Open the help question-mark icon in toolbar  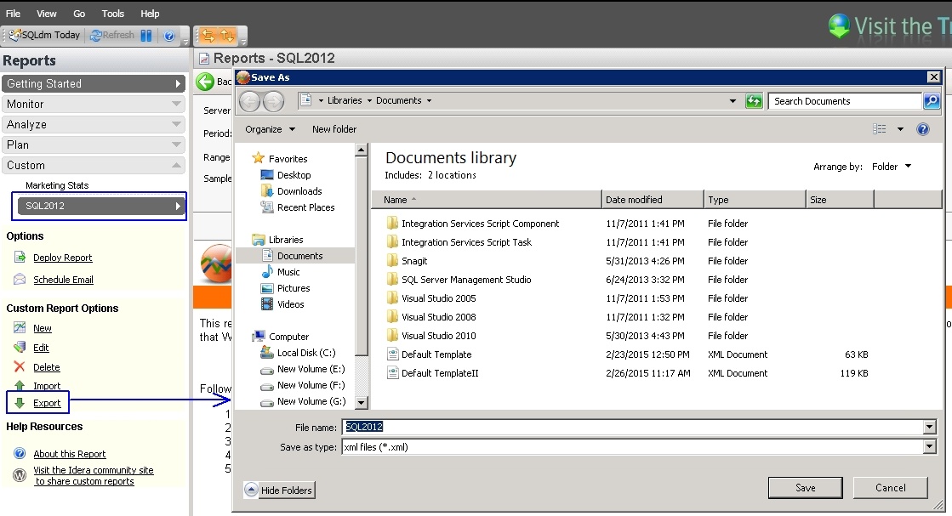[169, 36]
